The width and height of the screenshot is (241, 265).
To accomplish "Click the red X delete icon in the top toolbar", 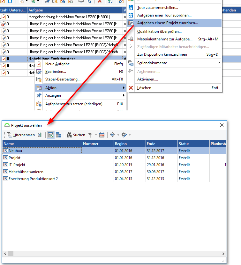I will point(100,1).
